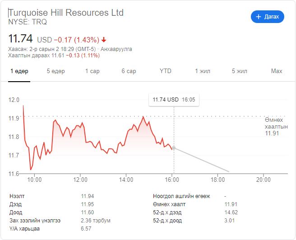Click the 16:00 x-axis label
Viewport: 296px width, 240px height.
coord(172,180)
